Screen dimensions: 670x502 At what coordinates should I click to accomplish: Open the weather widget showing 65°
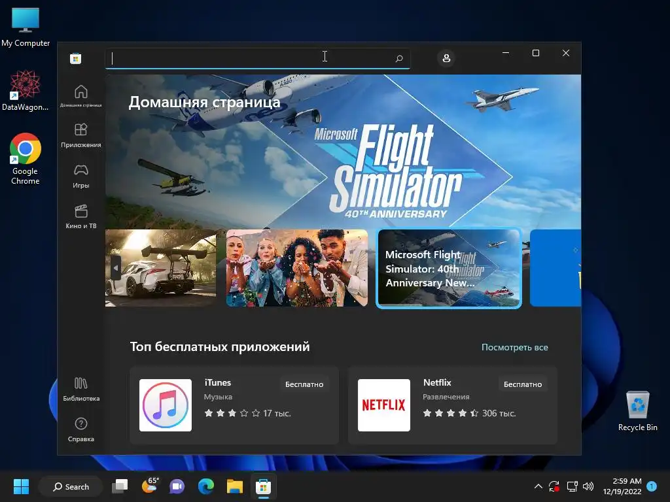[150, 486]
